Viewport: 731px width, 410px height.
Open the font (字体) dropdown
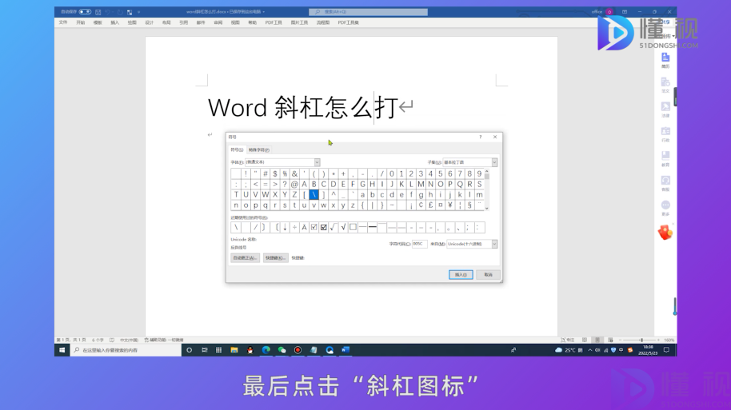point(317,162)
